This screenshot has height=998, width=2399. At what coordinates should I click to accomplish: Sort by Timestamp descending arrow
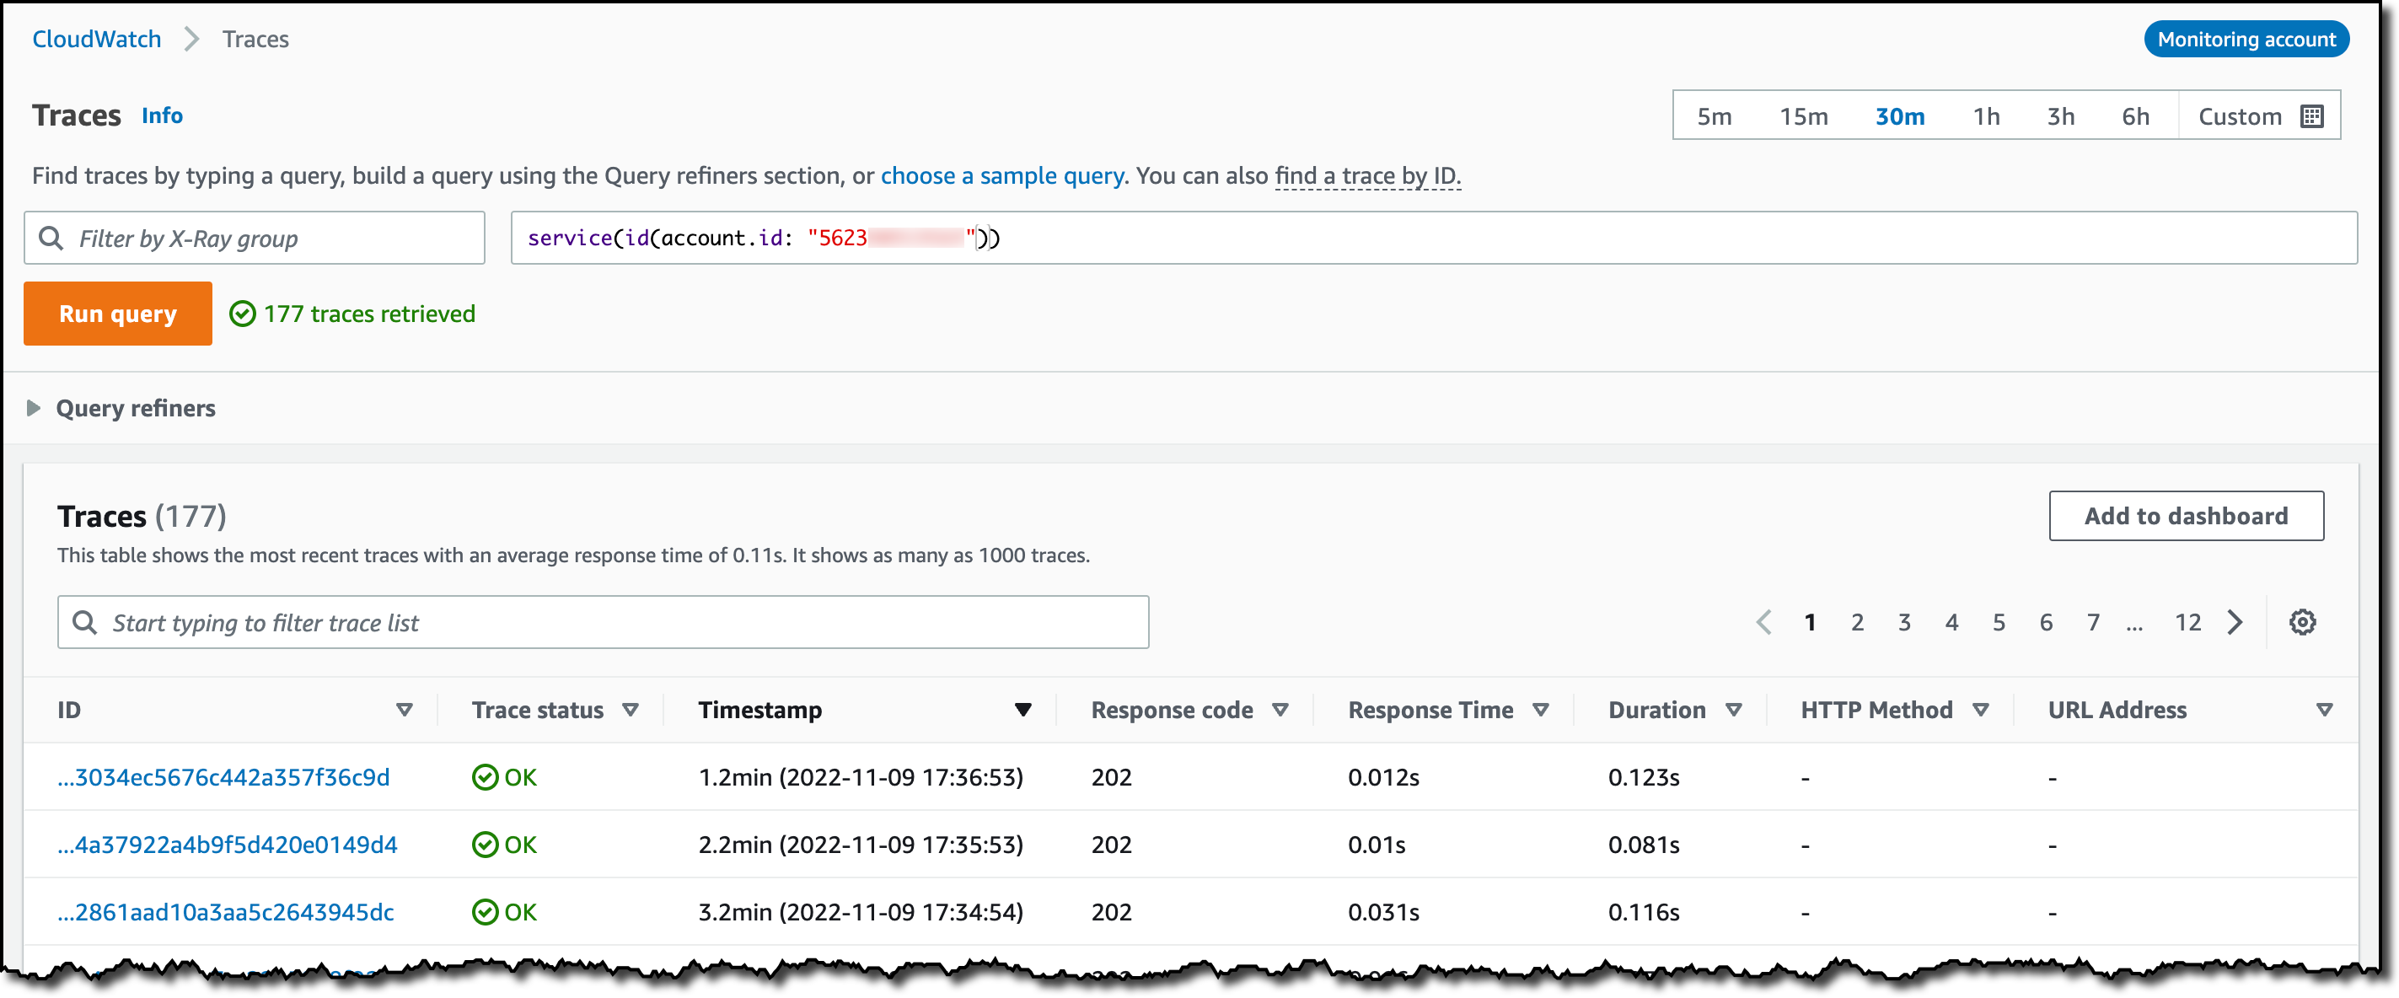1022,710
